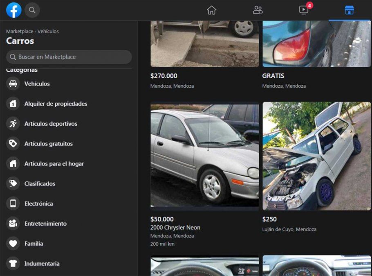Click the Familia heart icon

pyautogui.click(x=13, y=244)
